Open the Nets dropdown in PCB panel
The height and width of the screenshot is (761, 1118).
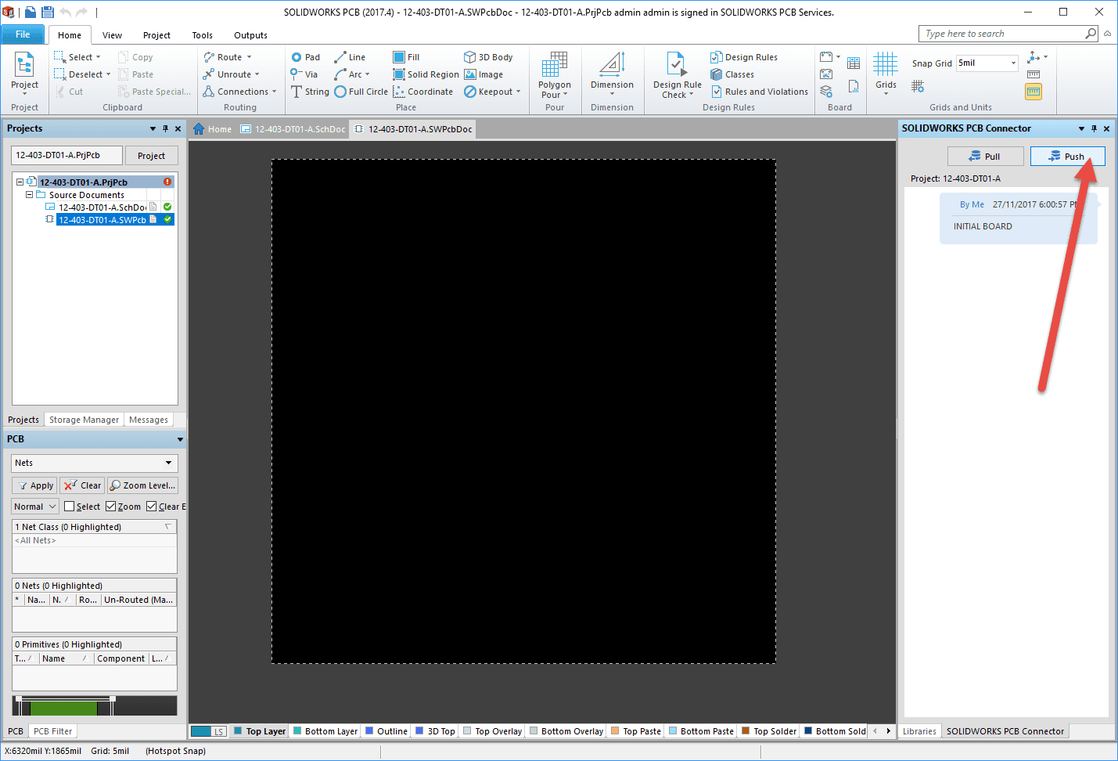click(95, 463)
